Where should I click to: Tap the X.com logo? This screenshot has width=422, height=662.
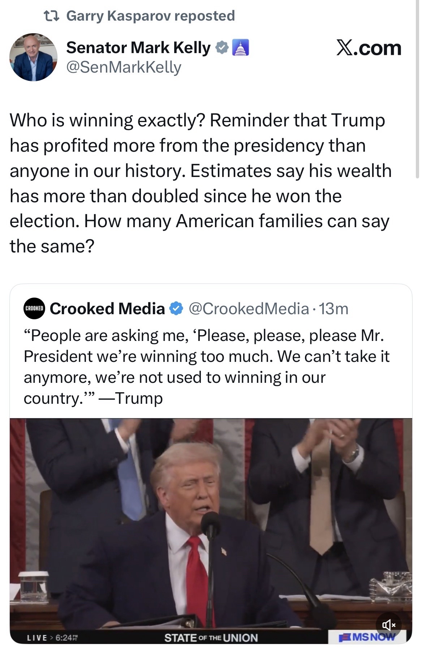(369, 48)
